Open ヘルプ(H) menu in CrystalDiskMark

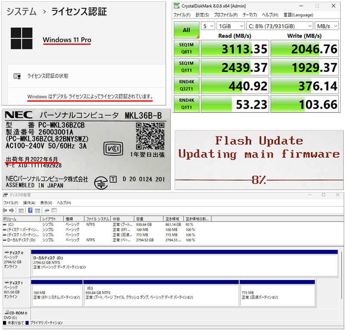(x=270, y=15)
